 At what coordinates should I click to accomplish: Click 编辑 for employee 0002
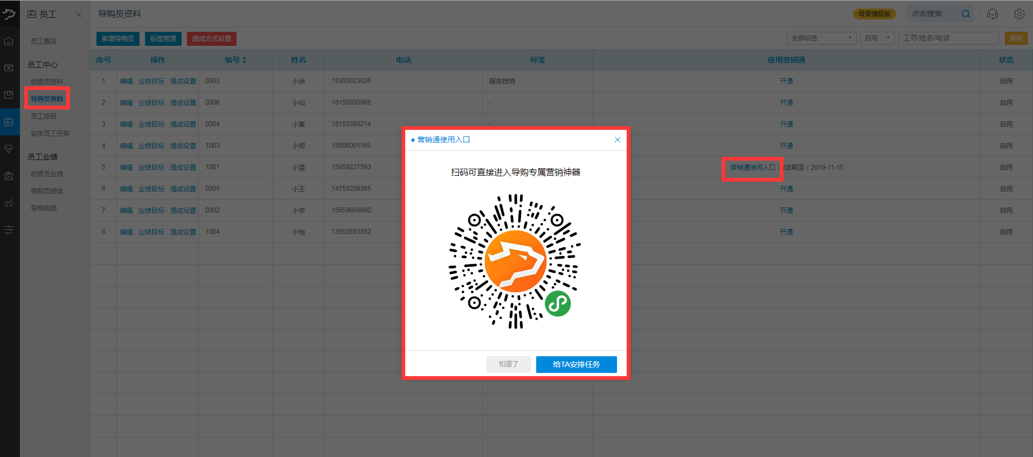[126, 211]
